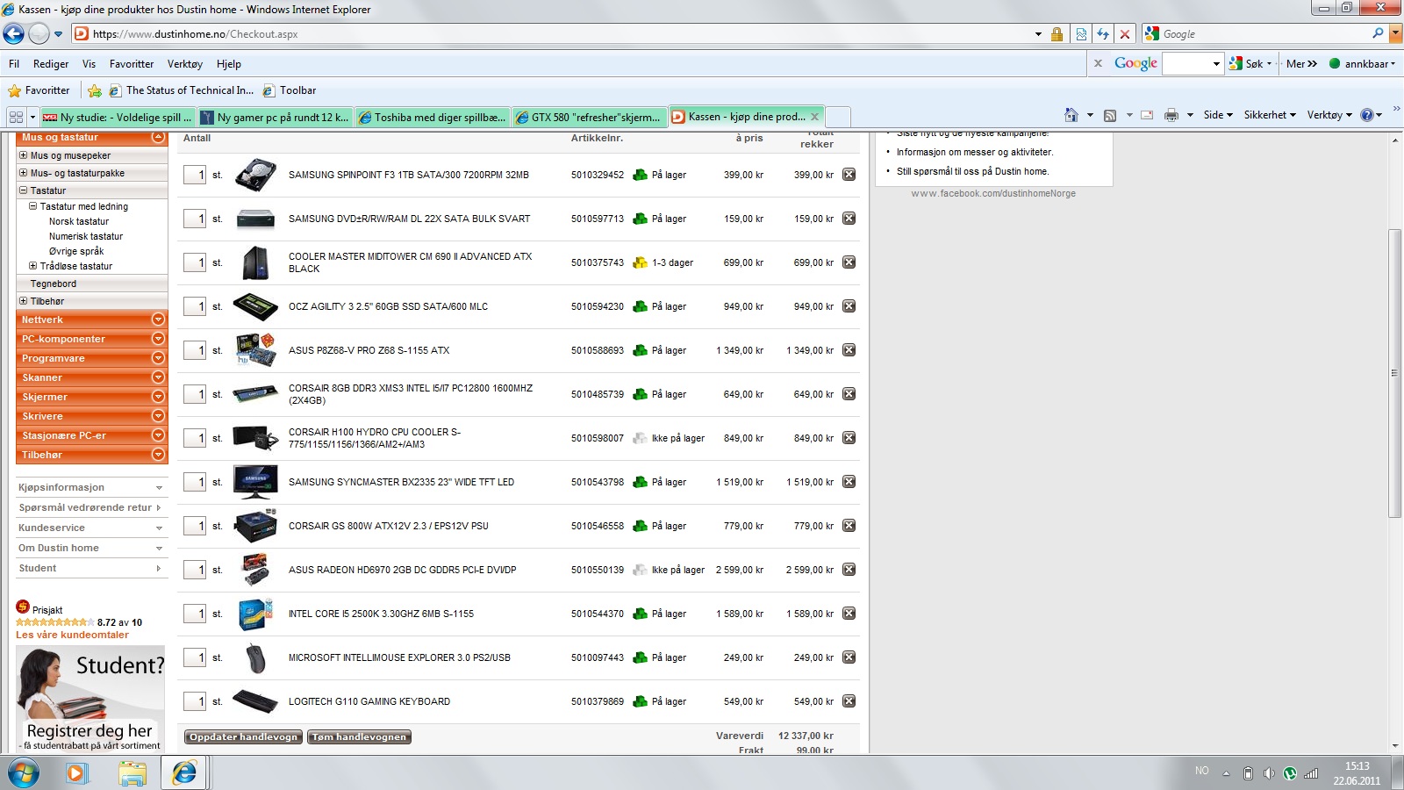Remove Corsair H100 Hydro cooler item
This screenshot has width=1404, height=790.
point(849,438)
